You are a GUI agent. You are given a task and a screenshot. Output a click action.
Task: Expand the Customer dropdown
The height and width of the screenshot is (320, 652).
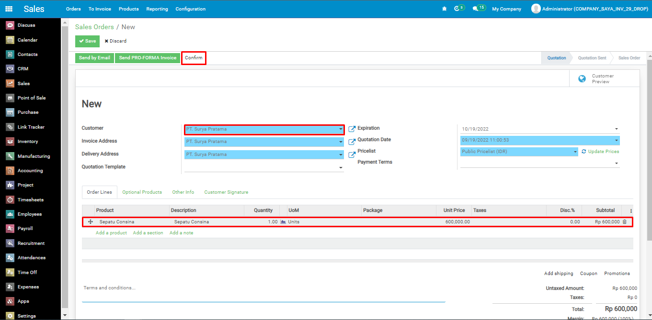341,129
